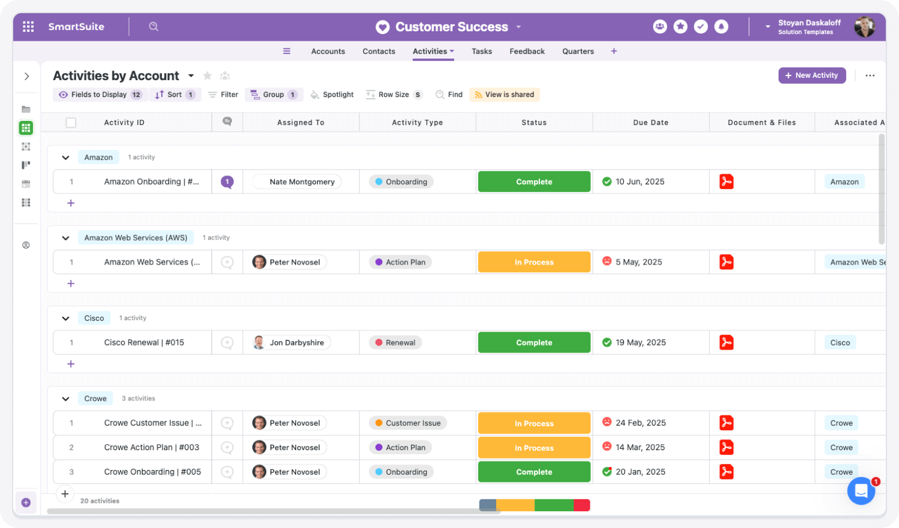Screen dimensions: 899x528
Task: Open the Spotlight tool
Action: pyautogui.click(x=332, y=95)
